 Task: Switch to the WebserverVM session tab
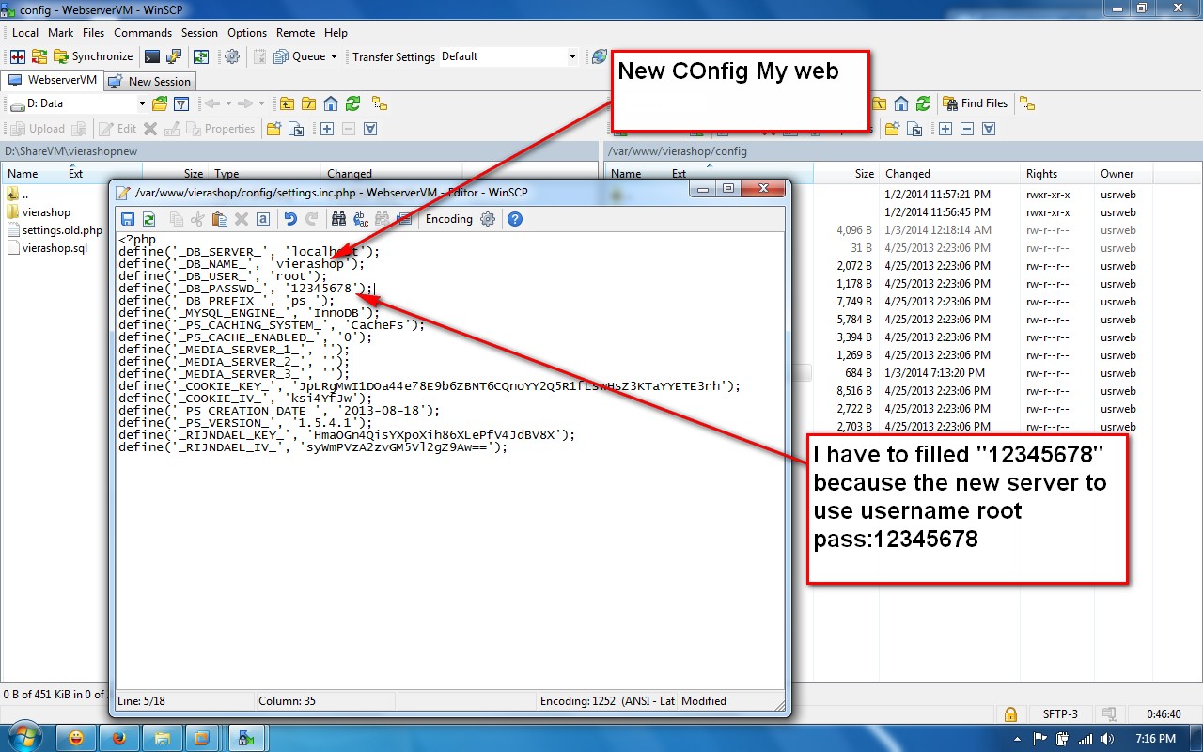point(52,81)
